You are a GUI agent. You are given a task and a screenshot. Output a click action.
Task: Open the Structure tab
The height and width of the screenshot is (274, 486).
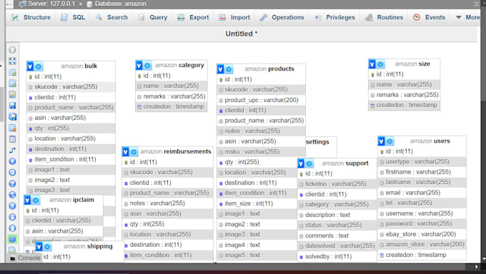[x=31, y=17]
